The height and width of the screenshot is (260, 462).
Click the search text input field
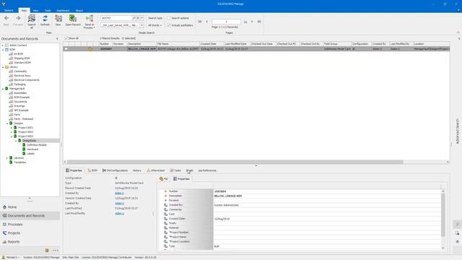[116, 18]
